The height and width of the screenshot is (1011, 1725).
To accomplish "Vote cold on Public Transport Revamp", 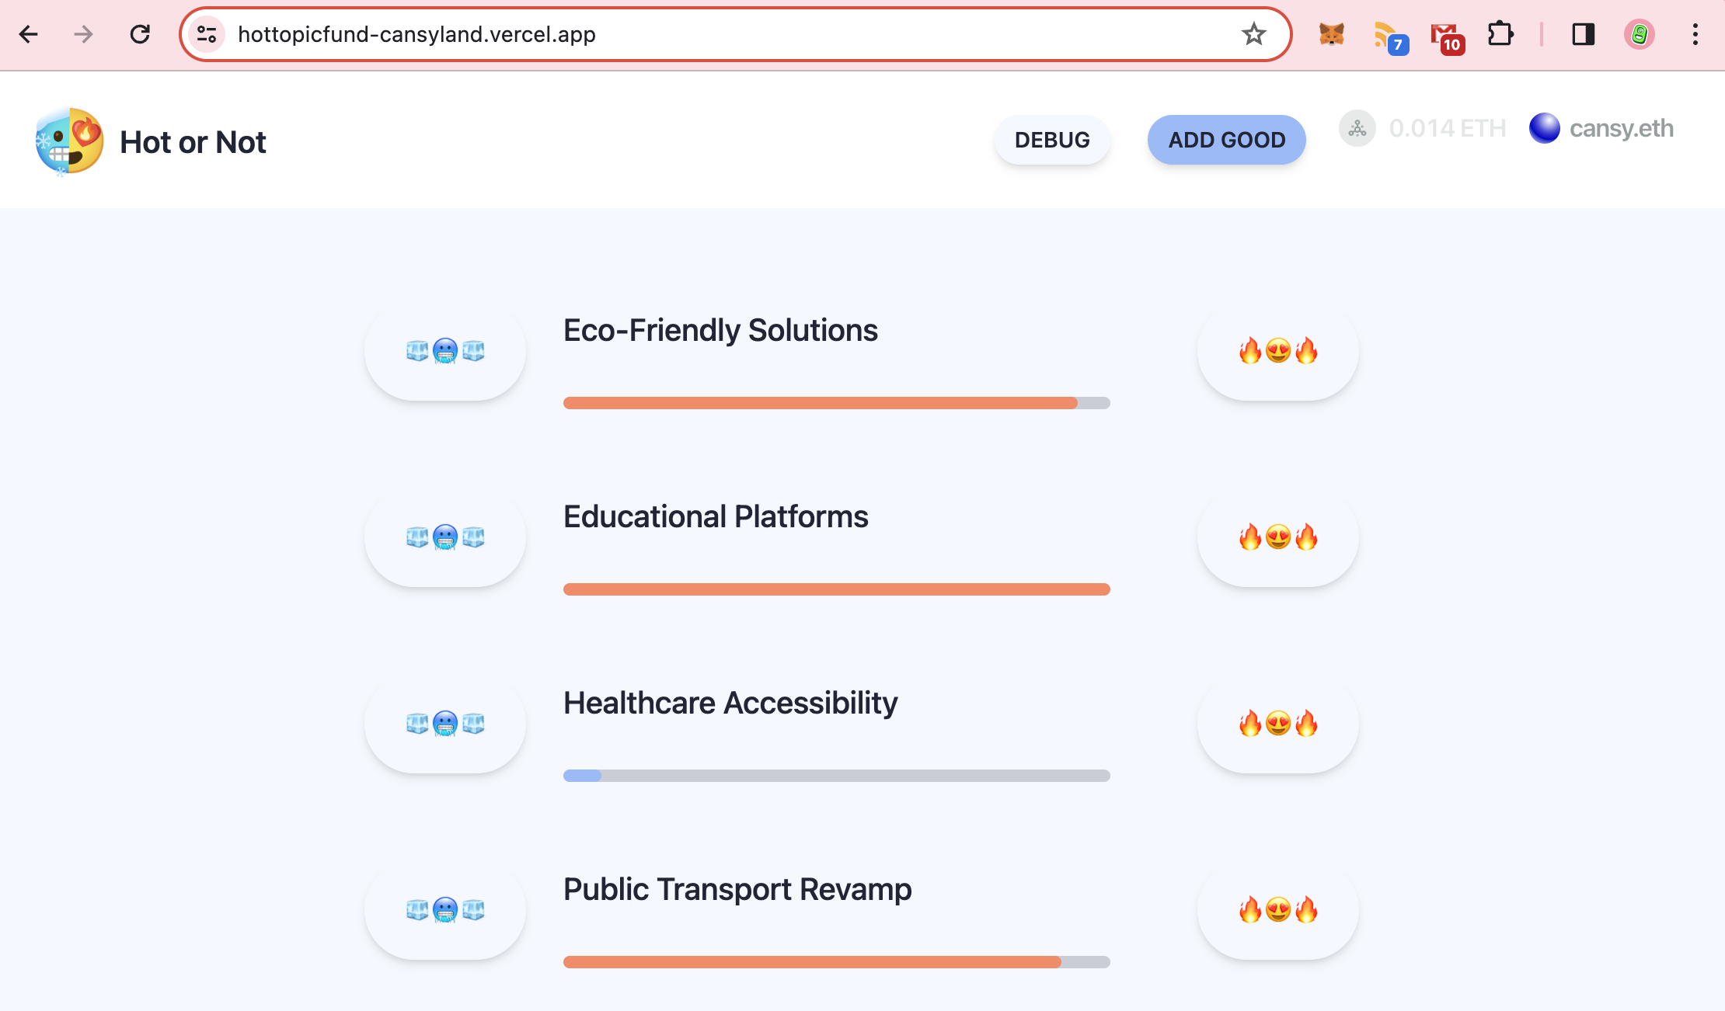I will click(445, 911).
